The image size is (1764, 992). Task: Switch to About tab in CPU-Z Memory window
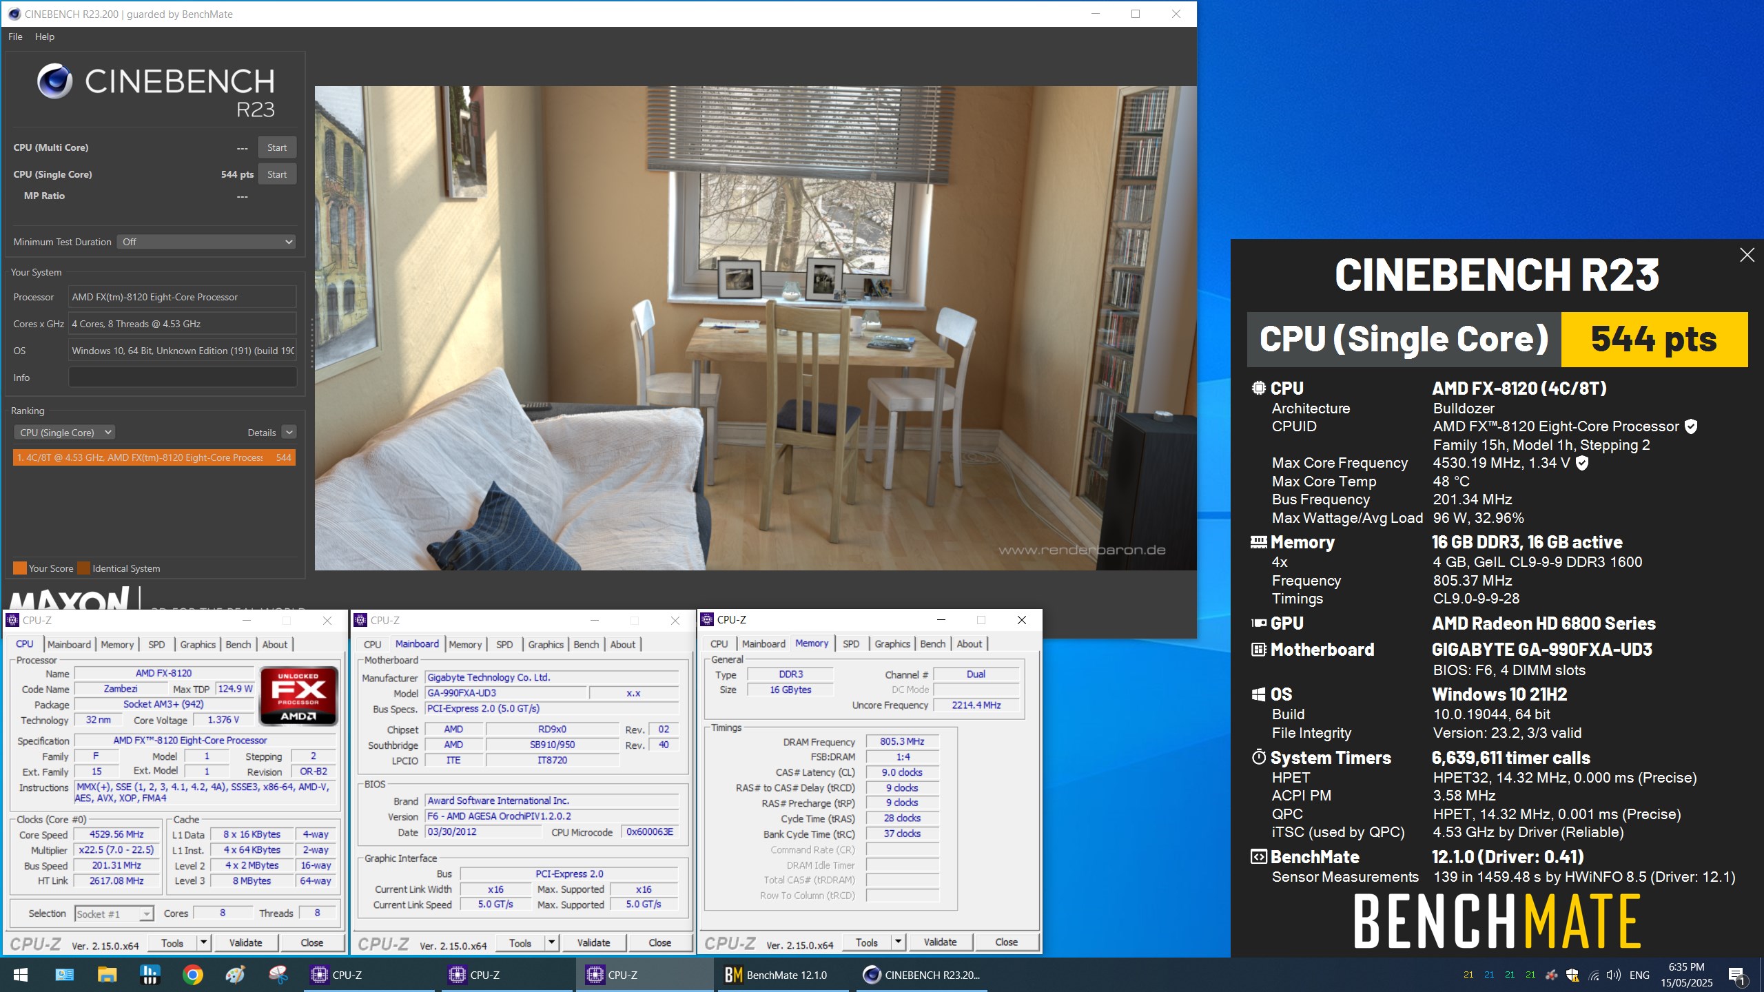tap(969, 643)
